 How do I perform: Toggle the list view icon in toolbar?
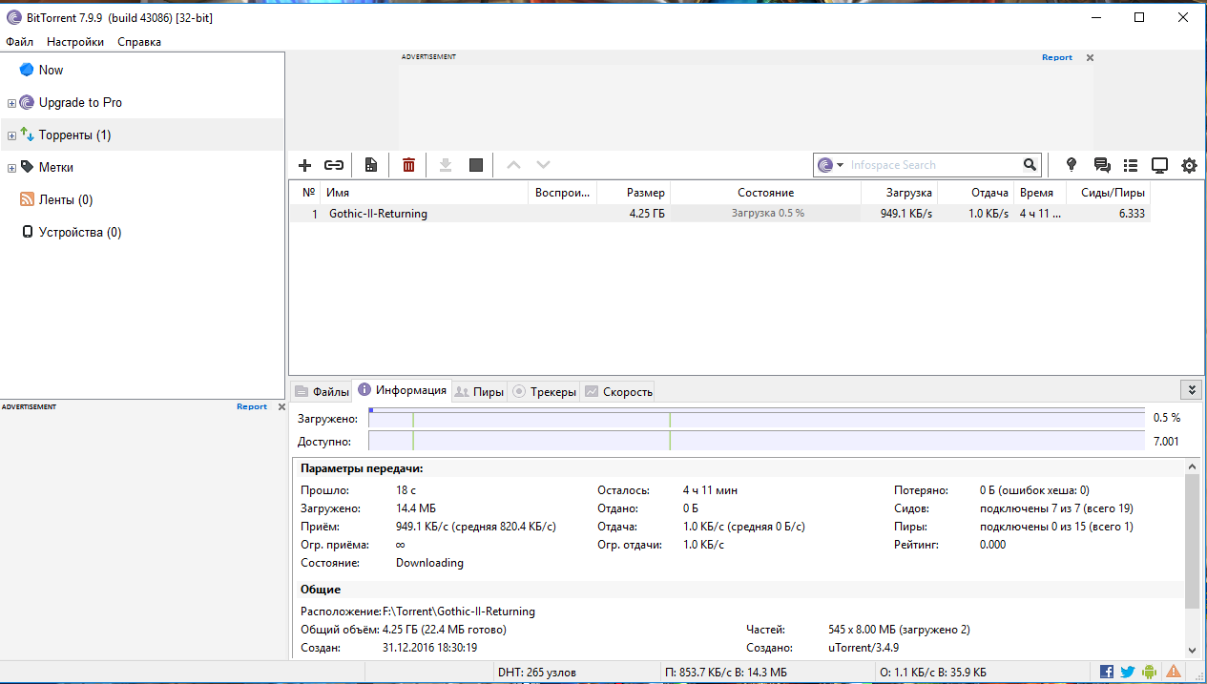1131,165
